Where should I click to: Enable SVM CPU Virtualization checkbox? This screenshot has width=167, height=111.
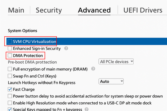pyautogui.click(x=10, y=42)
